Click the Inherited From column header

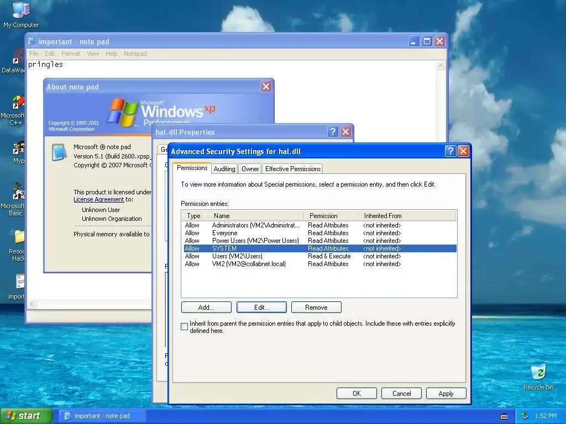[407, 216]
